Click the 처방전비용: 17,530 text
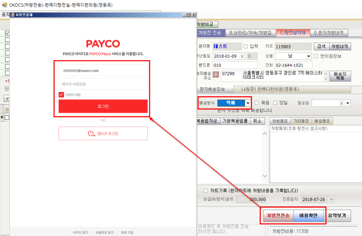The height and width of the screenshot is (236, 362). tap(290, 231)
